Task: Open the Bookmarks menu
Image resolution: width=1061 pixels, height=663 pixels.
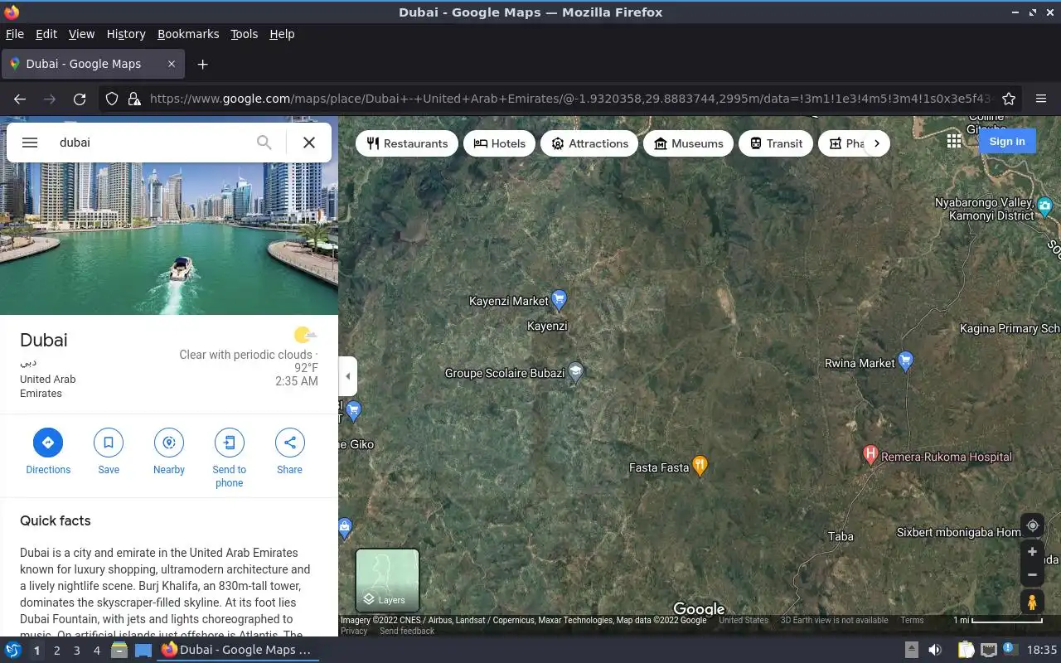Action: click(x=188, y=34)
